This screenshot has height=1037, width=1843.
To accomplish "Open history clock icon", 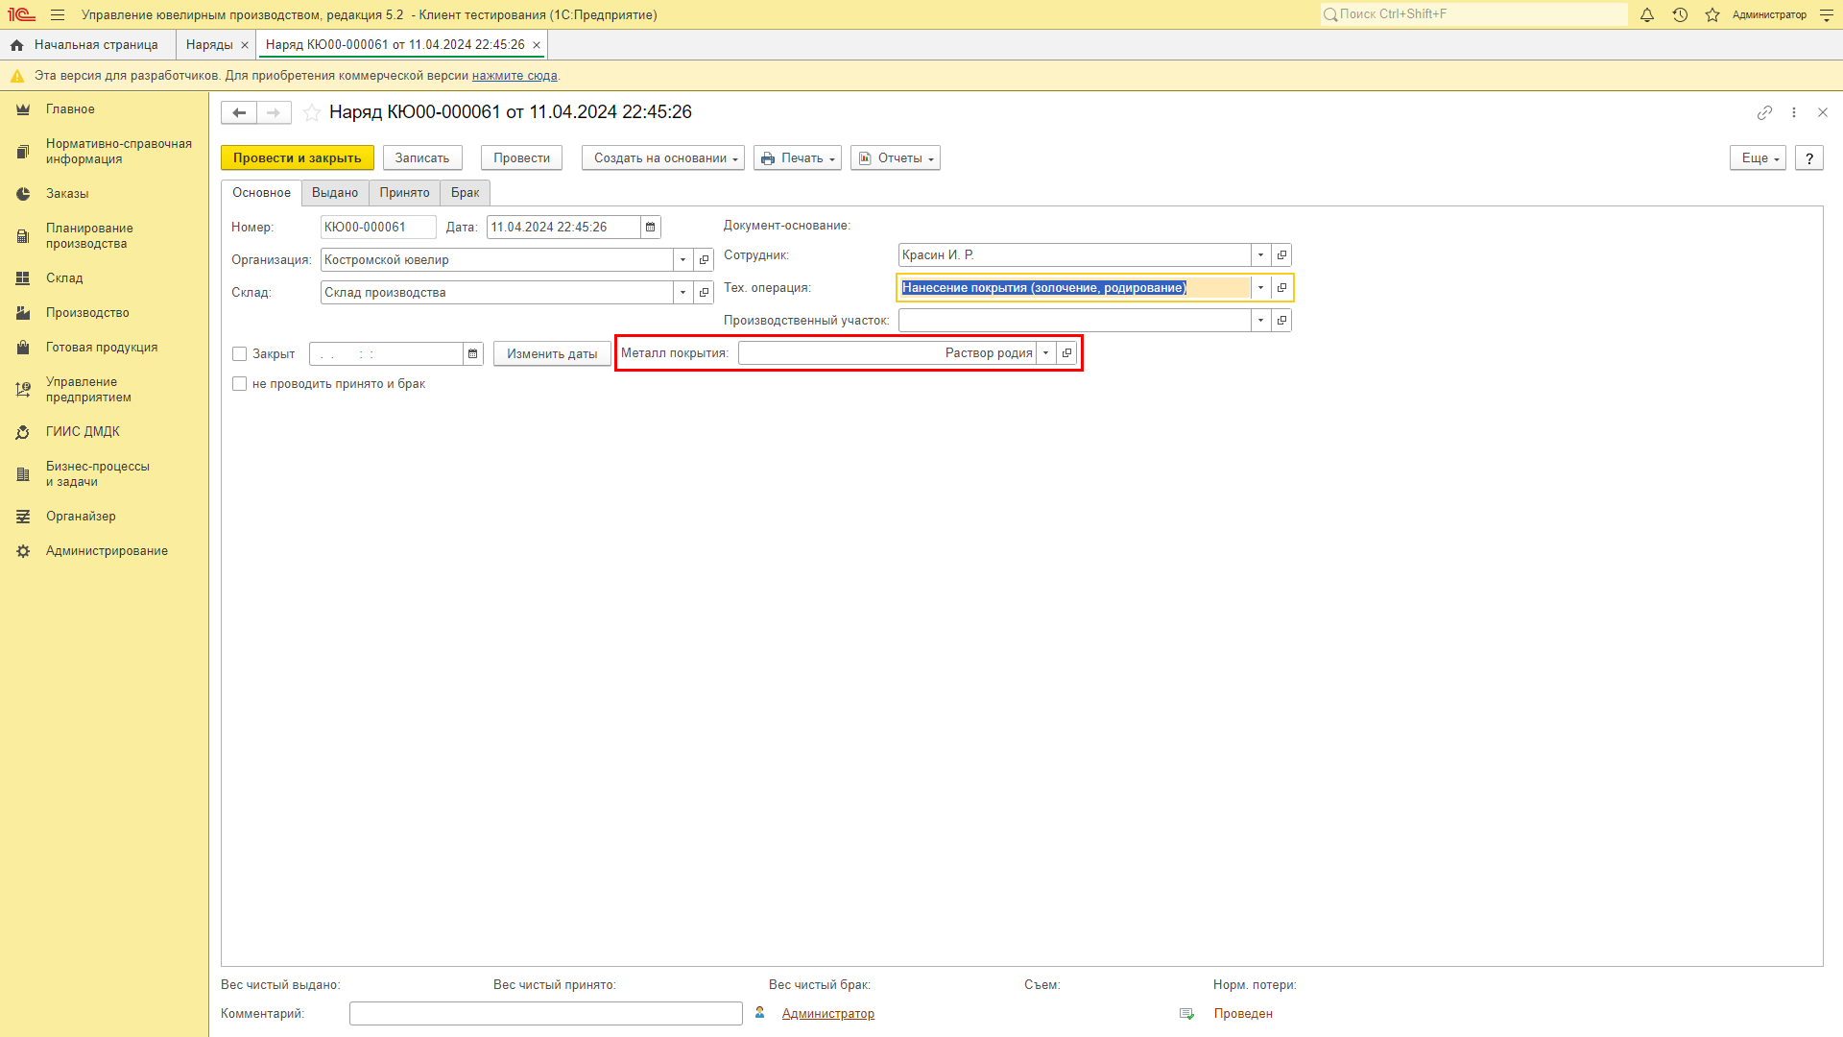I will click(x=1680, y=15).
